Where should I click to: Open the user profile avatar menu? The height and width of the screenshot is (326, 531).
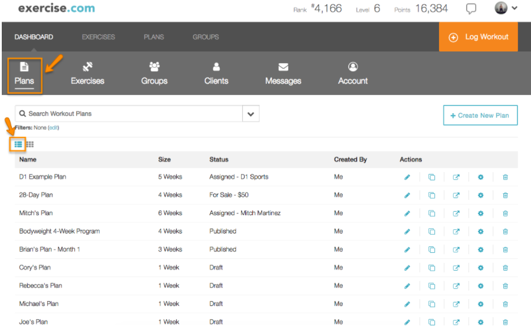click(506, 8)
